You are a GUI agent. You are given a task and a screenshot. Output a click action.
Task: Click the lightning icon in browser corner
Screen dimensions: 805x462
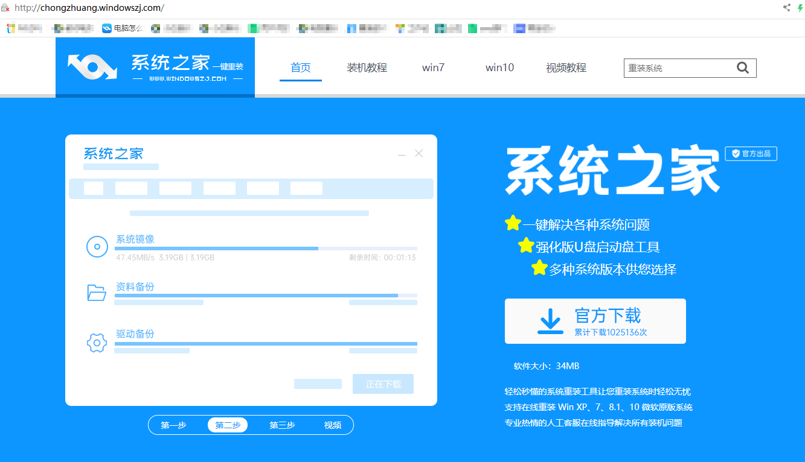point(800,8)
